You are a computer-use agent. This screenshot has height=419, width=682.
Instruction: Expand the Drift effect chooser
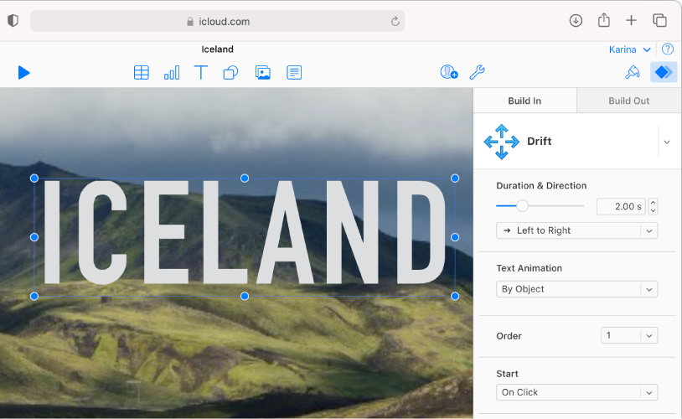click(x=667, y=142)
